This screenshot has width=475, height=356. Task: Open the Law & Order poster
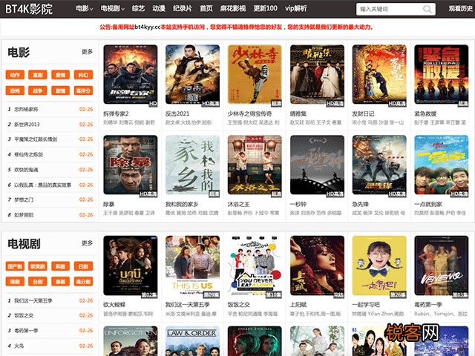click(x=192, y=341)
